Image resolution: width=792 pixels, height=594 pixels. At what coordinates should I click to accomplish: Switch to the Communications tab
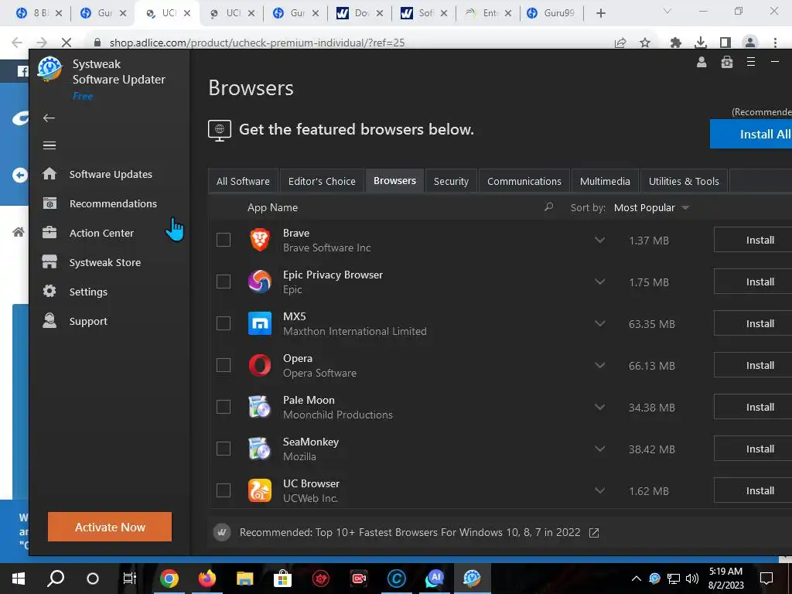point(524,181)
